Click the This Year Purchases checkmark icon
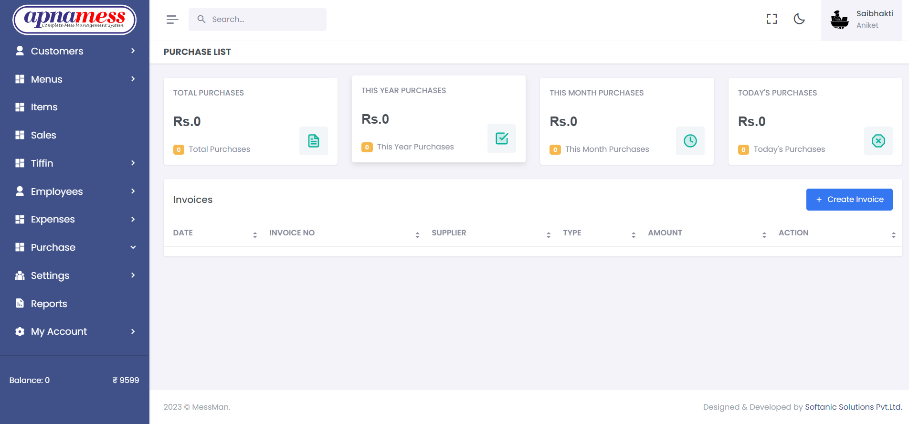 click(502, 138)
